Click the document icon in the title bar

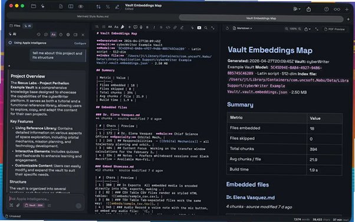pyautogui.click(x=61, y=6)
